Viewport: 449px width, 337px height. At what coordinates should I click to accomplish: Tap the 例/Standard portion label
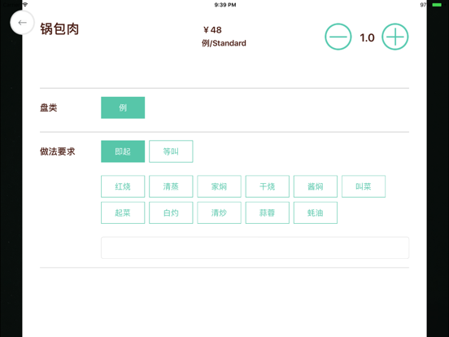coord(224,43)
